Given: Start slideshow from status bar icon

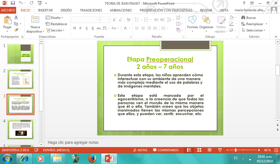Looking at the screenshot, I should coord(220,150).
